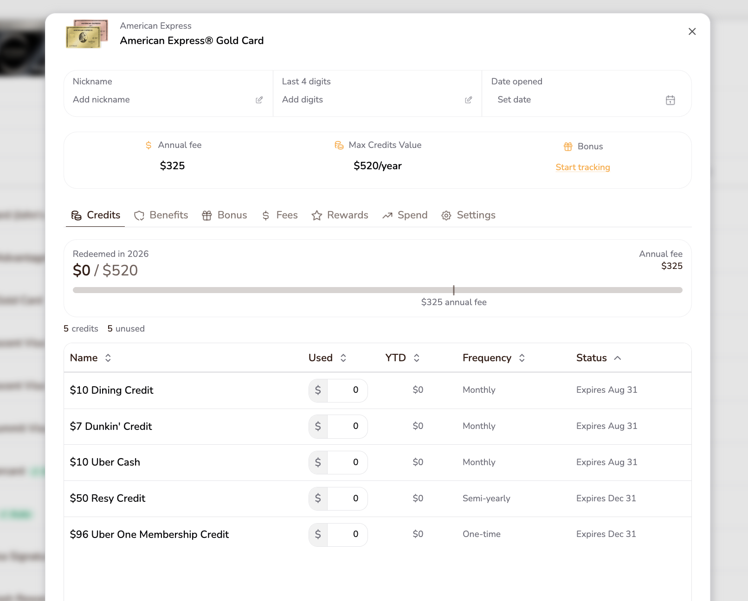Click the $0 / $520 redeemed amount
Image resolution: width=748 pixels, height=601 pixels.
click(105, 270)
